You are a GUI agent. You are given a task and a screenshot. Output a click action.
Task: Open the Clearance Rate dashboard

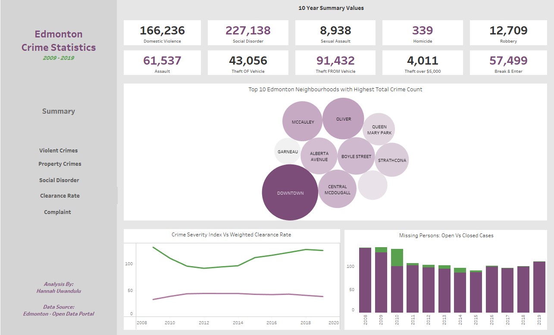point(59,195)
